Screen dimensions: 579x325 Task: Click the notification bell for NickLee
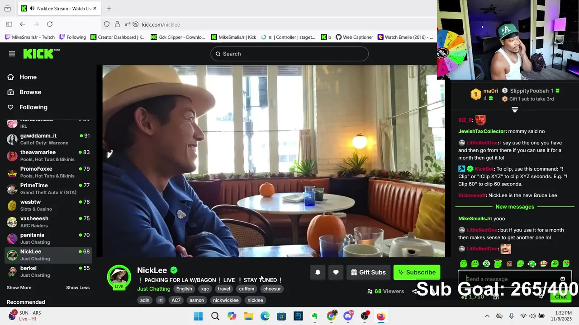[x=318, y=272]
